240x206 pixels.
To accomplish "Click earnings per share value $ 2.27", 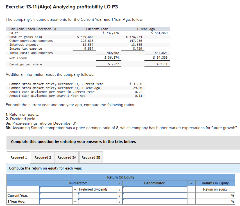I will (x=114, y=64).
